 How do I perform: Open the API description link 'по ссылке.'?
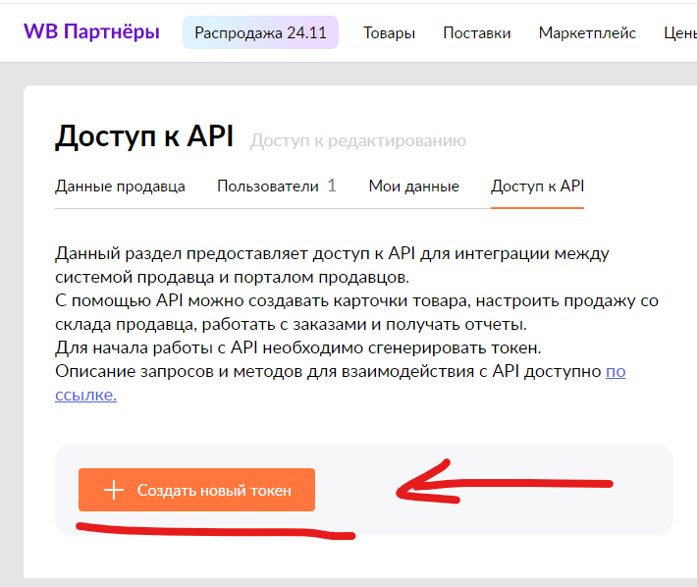616,371
